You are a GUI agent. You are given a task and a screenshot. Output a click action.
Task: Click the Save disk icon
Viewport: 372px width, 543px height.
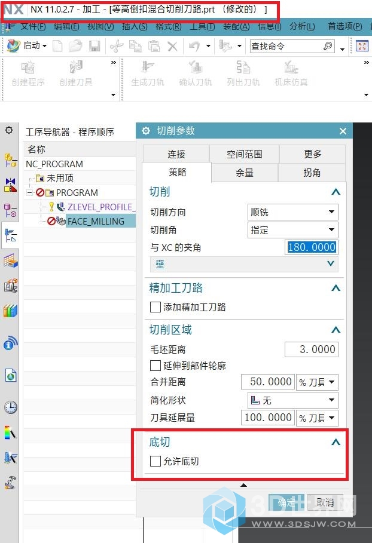pos(94,46)
